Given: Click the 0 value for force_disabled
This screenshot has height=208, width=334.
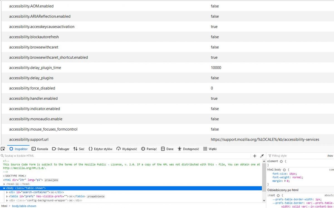Looking at the screenshot, I should click(212, 88).
